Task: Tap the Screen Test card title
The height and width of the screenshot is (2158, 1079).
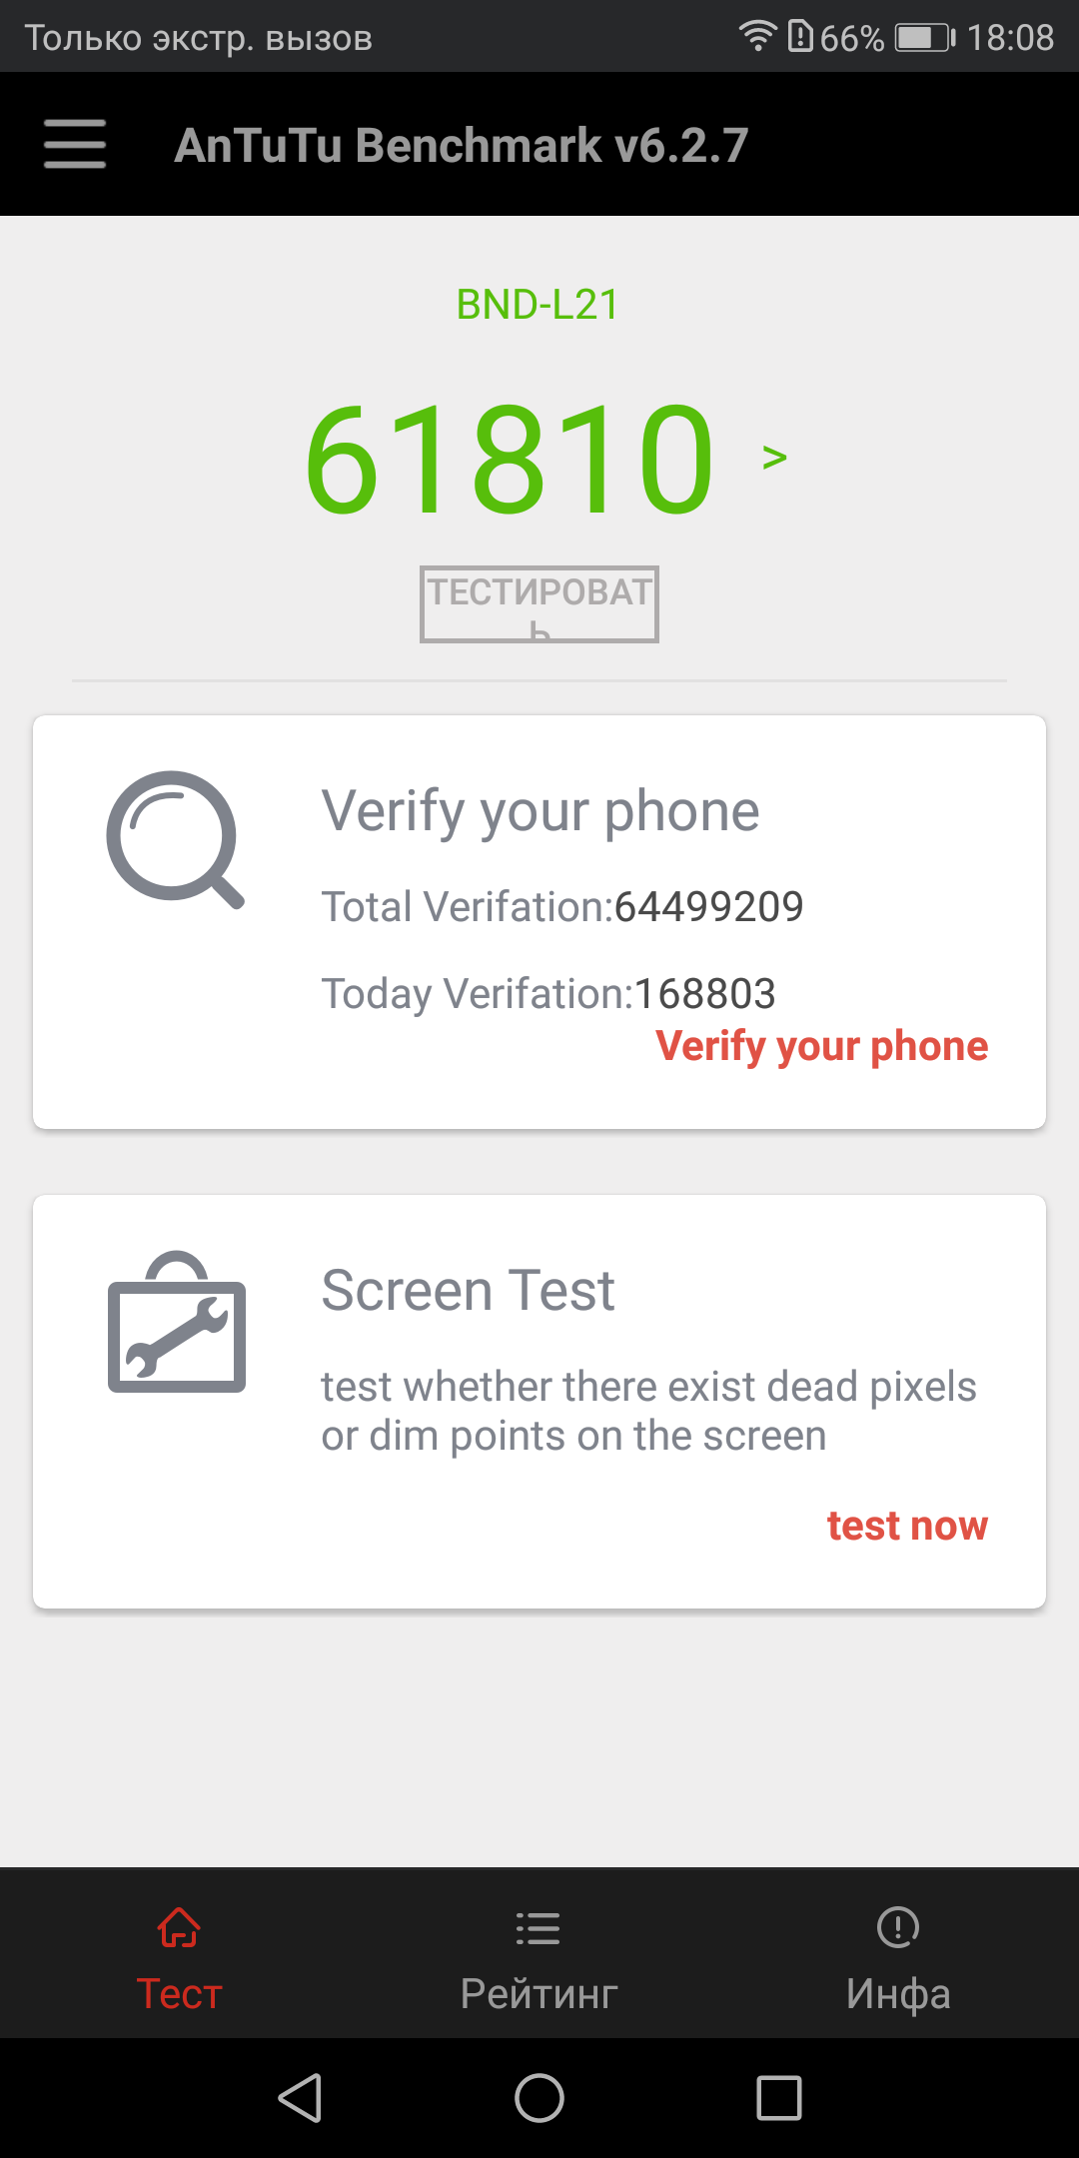Action: pos(468,1290)
